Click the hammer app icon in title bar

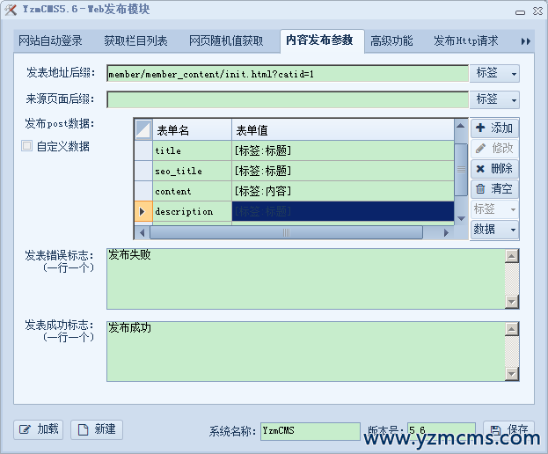[x=11, y=10]
